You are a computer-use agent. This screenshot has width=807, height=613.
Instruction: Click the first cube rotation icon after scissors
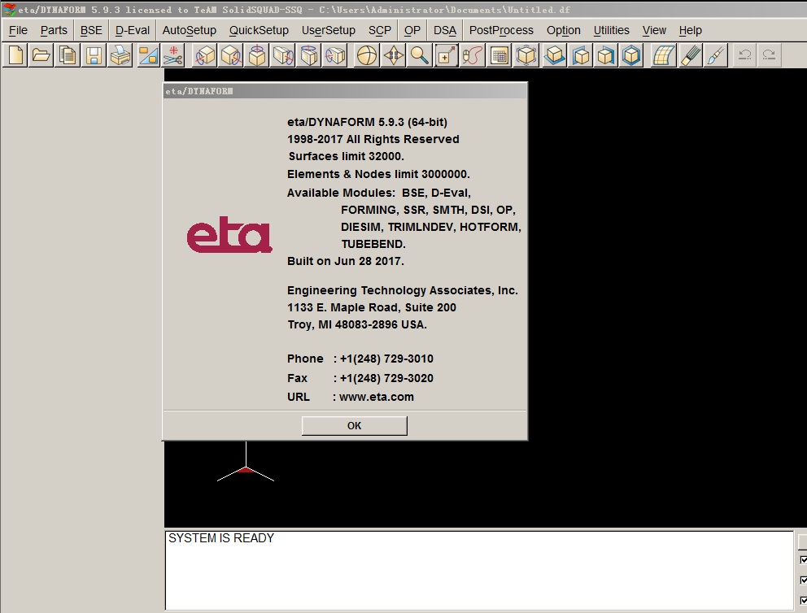pyautogui.click(x=205, y=55)
